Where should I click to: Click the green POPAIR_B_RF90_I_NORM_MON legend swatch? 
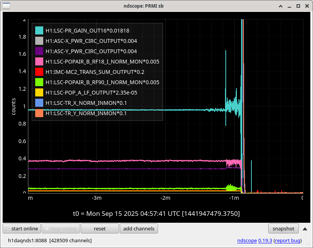click(39, 82)
